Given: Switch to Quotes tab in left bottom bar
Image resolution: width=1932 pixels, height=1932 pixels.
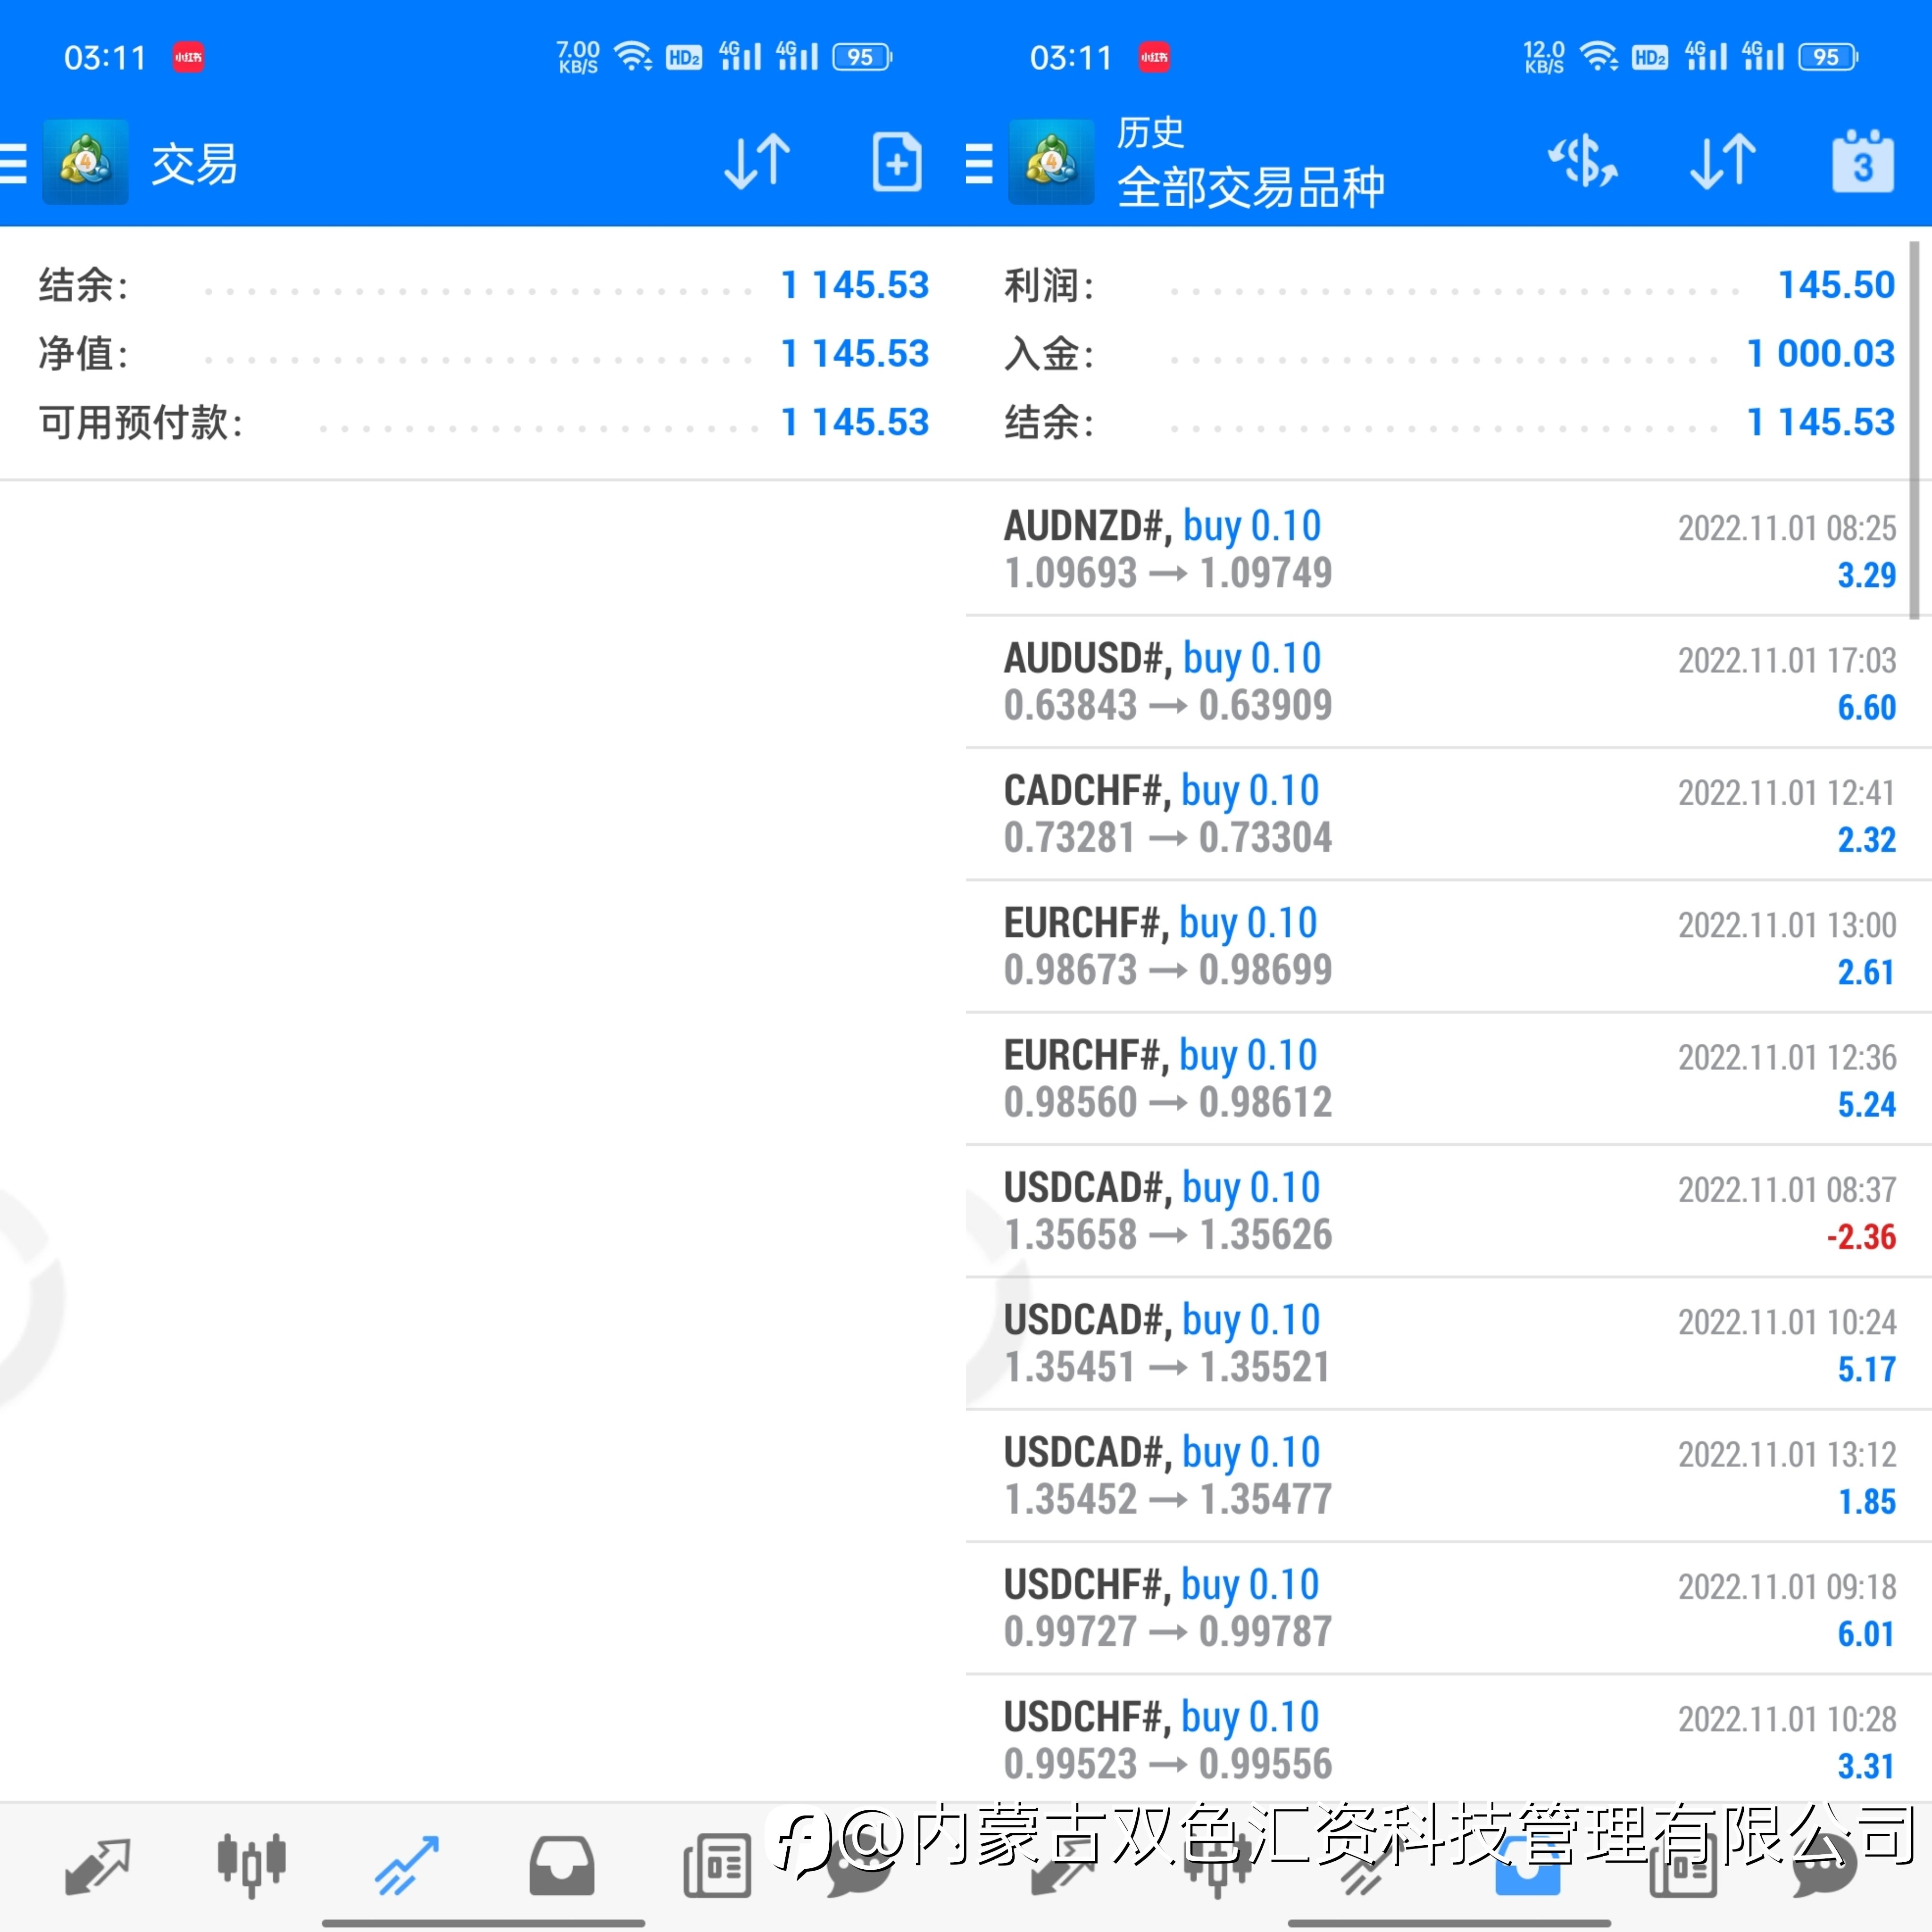Looking at the screenshot, I should 97,1866.
